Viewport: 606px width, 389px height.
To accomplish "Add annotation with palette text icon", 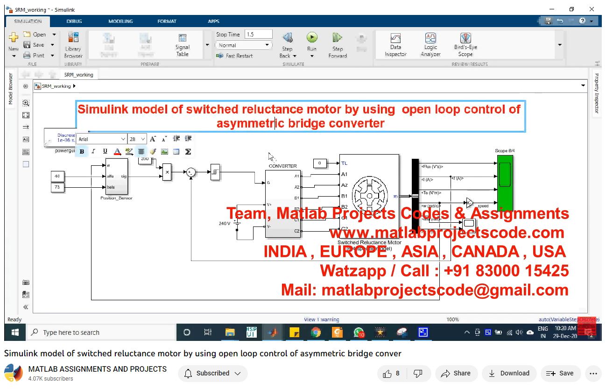I will (x=26, y=139).
